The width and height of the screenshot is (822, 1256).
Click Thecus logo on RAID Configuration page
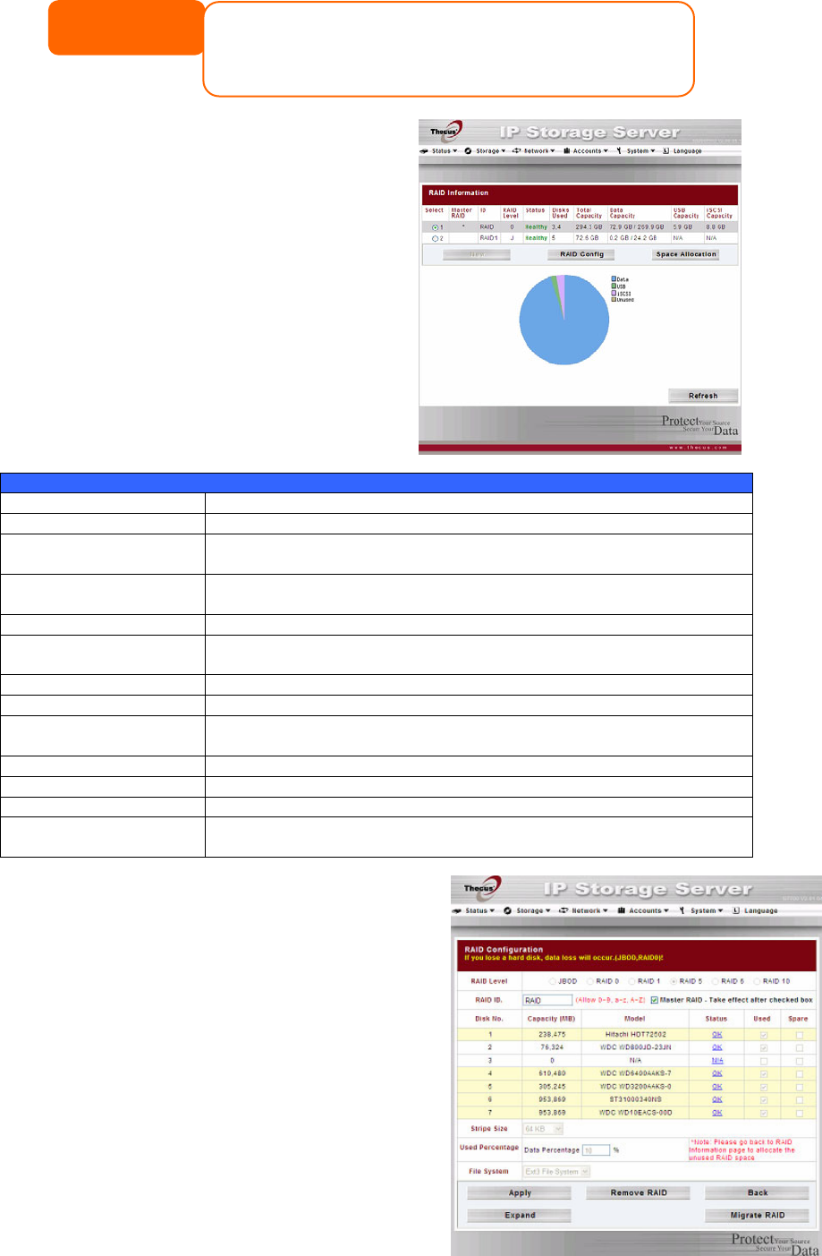481,890
